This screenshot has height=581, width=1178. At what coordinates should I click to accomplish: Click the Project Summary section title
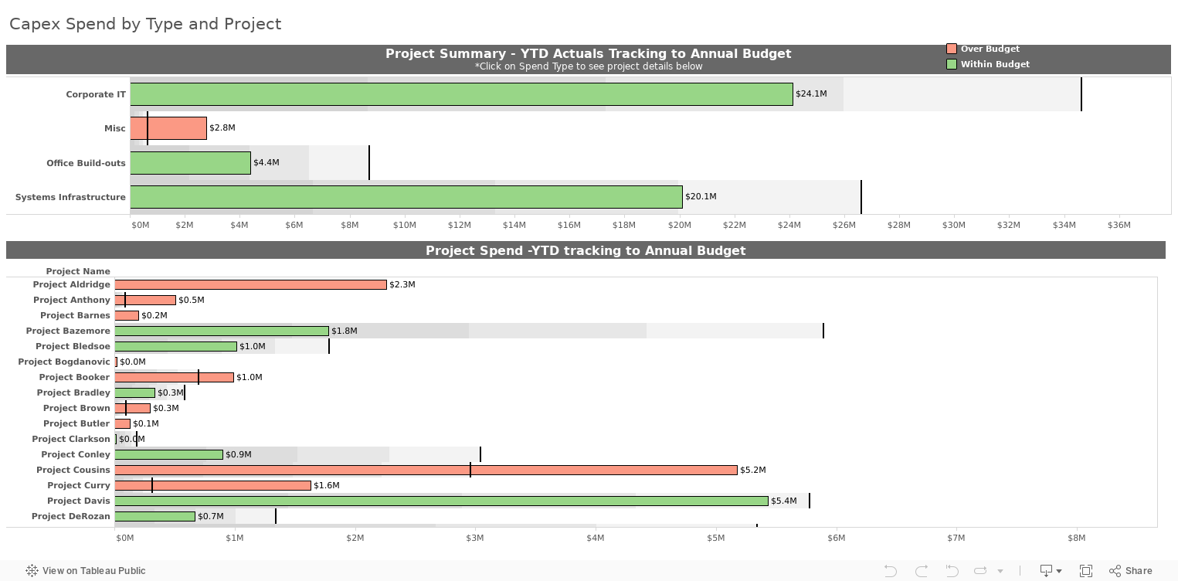[x=589, y=54]
